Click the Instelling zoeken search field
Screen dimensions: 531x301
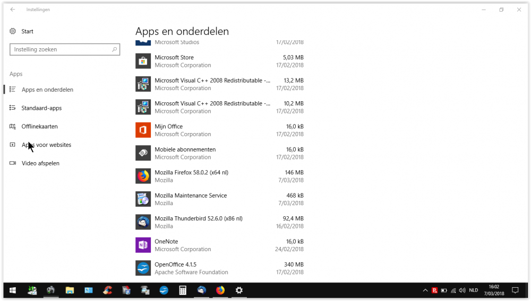(x=61, y=49)
